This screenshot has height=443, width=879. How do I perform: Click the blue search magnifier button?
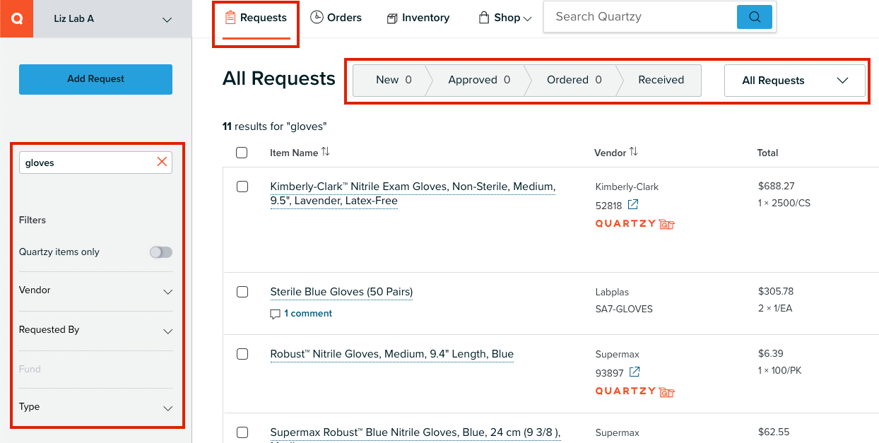(755, 17)
